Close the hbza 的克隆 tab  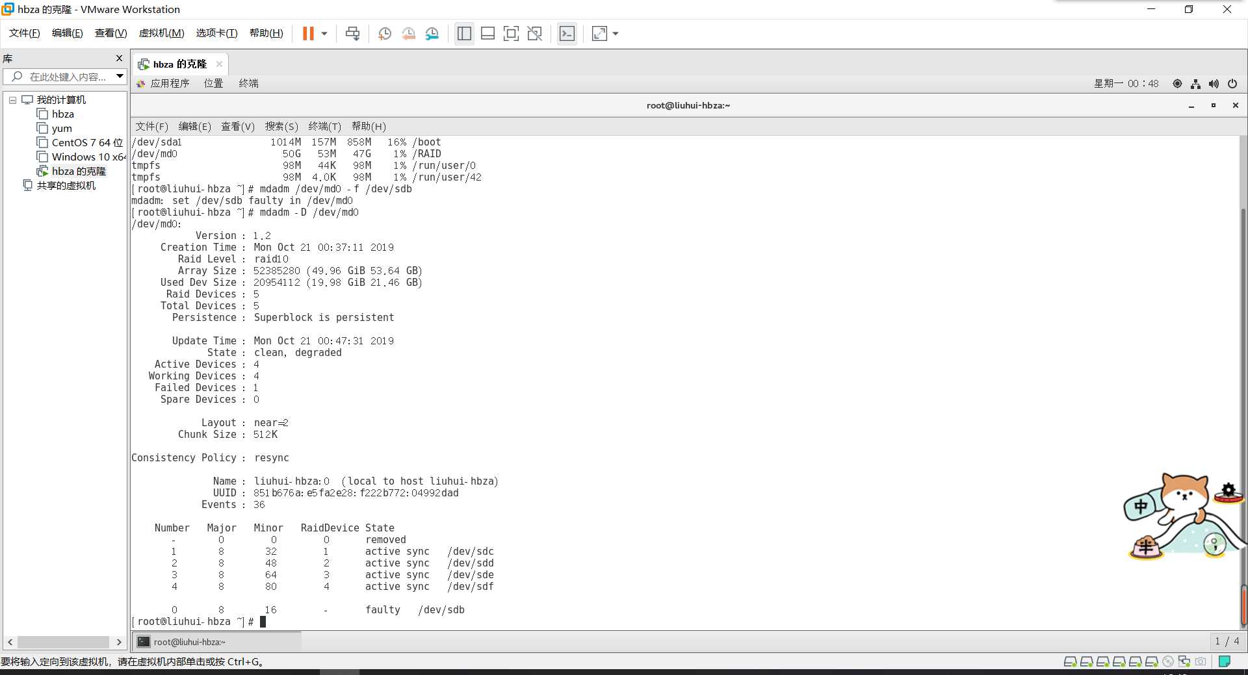(219, 64)
